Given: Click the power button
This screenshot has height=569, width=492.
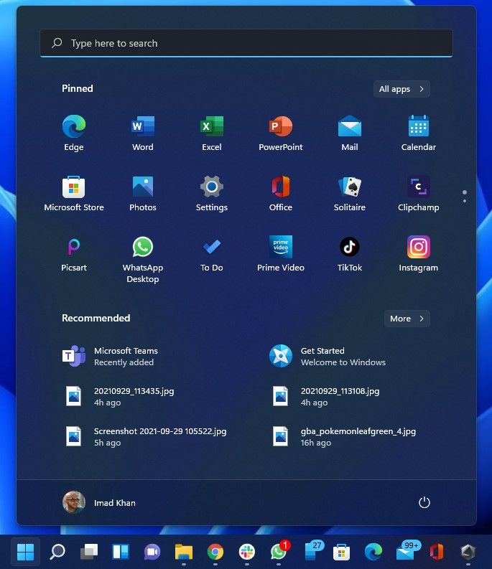Looking at the screenshot, I should coord(424,502).
